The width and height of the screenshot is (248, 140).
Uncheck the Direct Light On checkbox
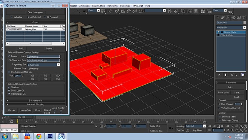point(9,90)
